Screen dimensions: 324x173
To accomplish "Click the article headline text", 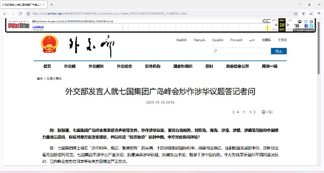I will 160,92.
